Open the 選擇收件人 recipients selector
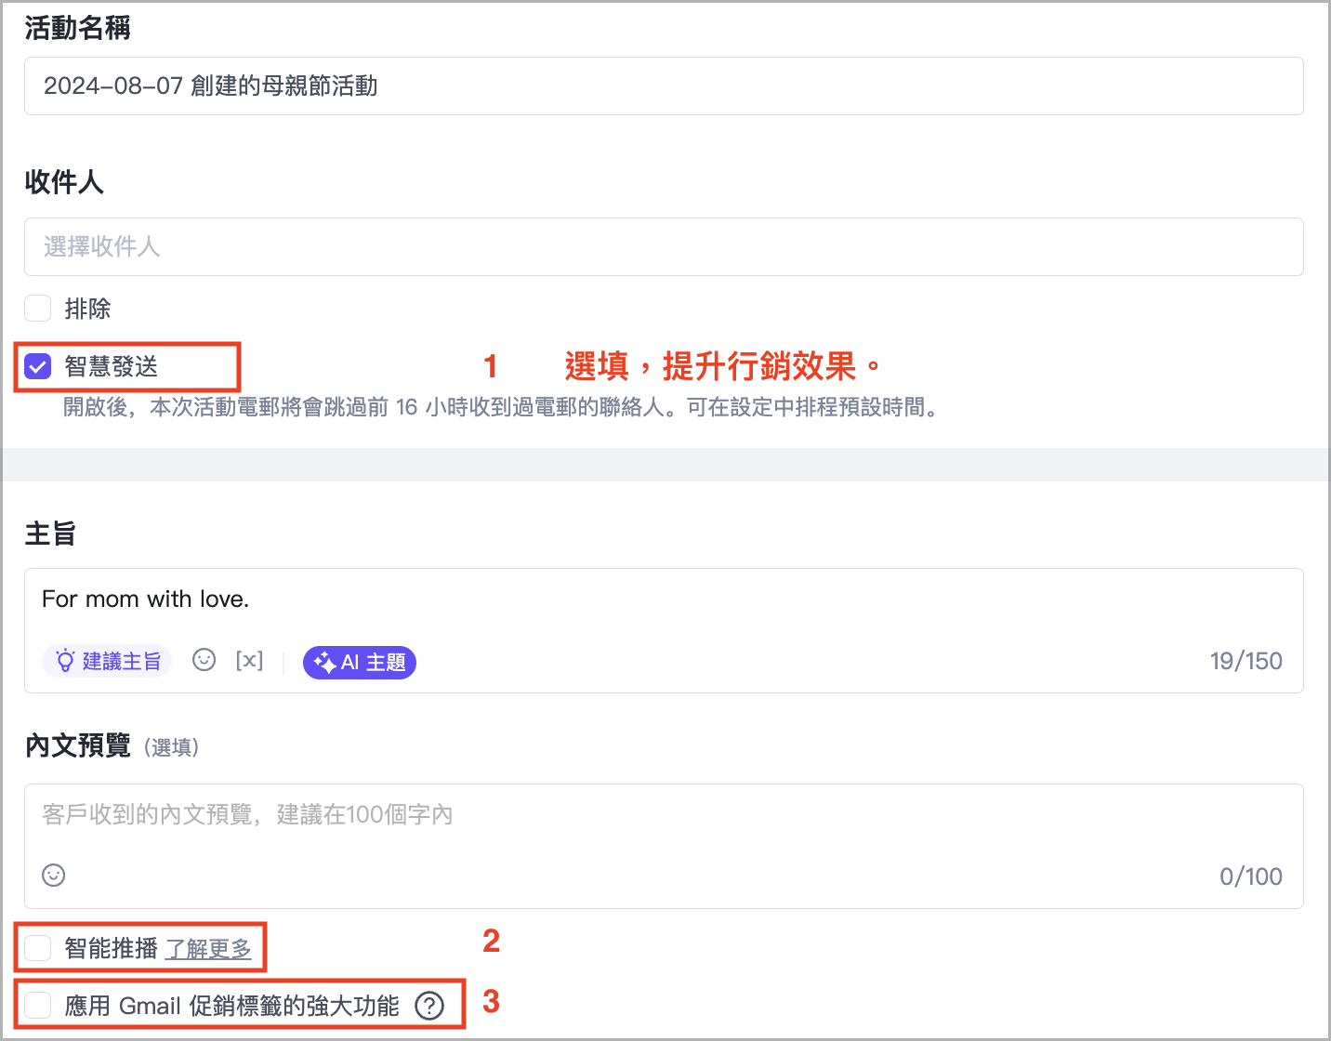1331x1041 pixels. (x=664, y=247)
